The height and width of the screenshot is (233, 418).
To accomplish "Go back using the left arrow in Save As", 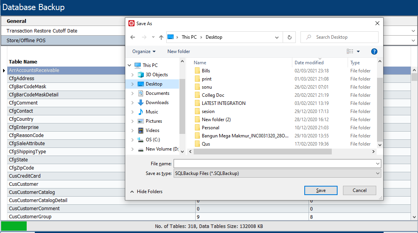I will 133,38.
